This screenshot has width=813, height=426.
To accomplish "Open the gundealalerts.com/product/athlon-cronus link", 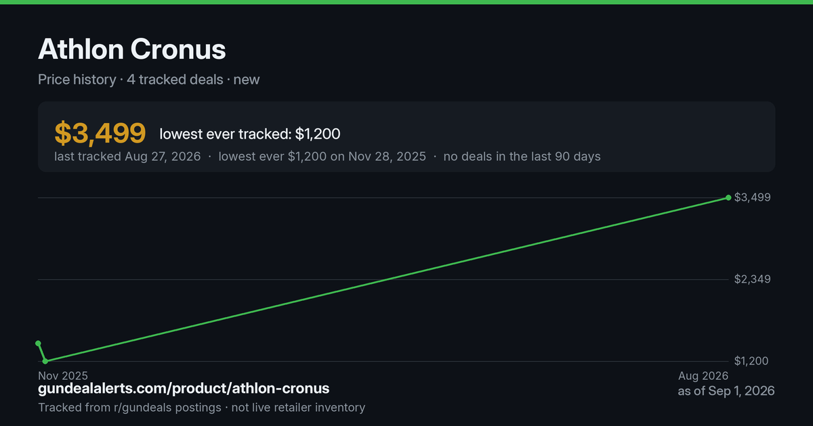I will tap(184, 389).
